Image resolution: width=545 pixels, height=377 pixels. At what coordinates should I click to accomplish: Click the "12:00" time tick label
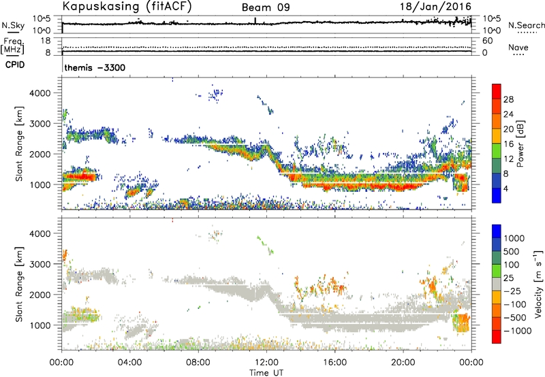[266, 363]
